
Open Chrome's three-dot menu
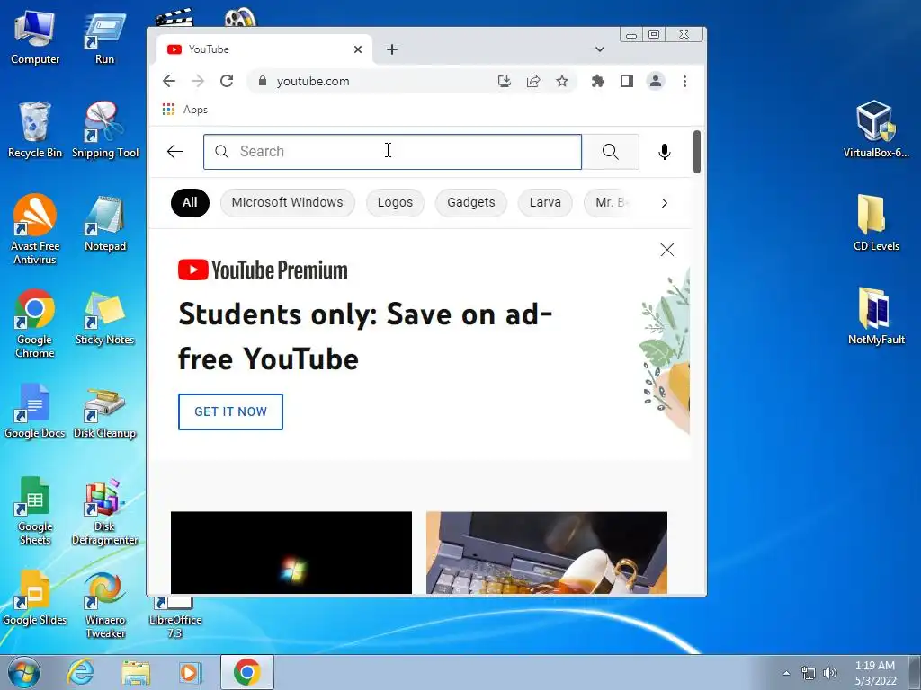[x=684, y=81]
